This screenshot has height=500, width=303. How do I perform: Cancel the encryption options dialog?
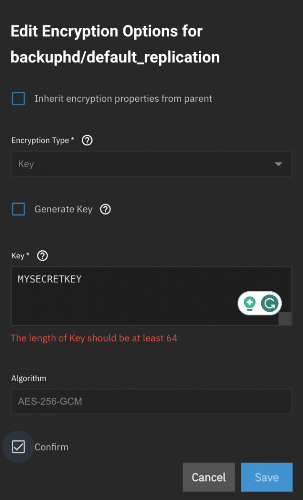(x=209, y=477)
